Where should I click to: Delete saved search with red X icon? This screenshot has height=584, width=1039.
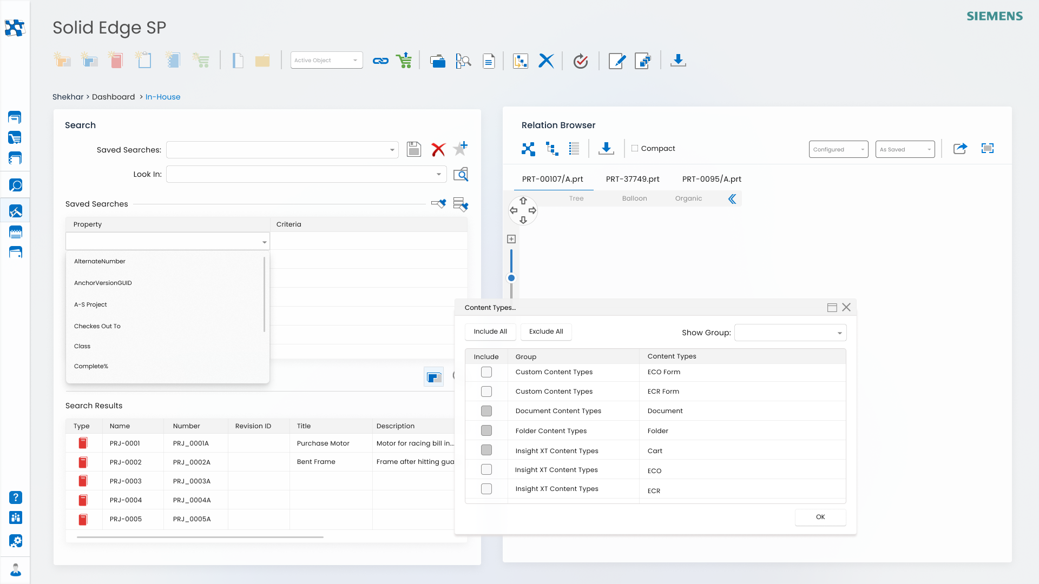(x=438, y=149)
